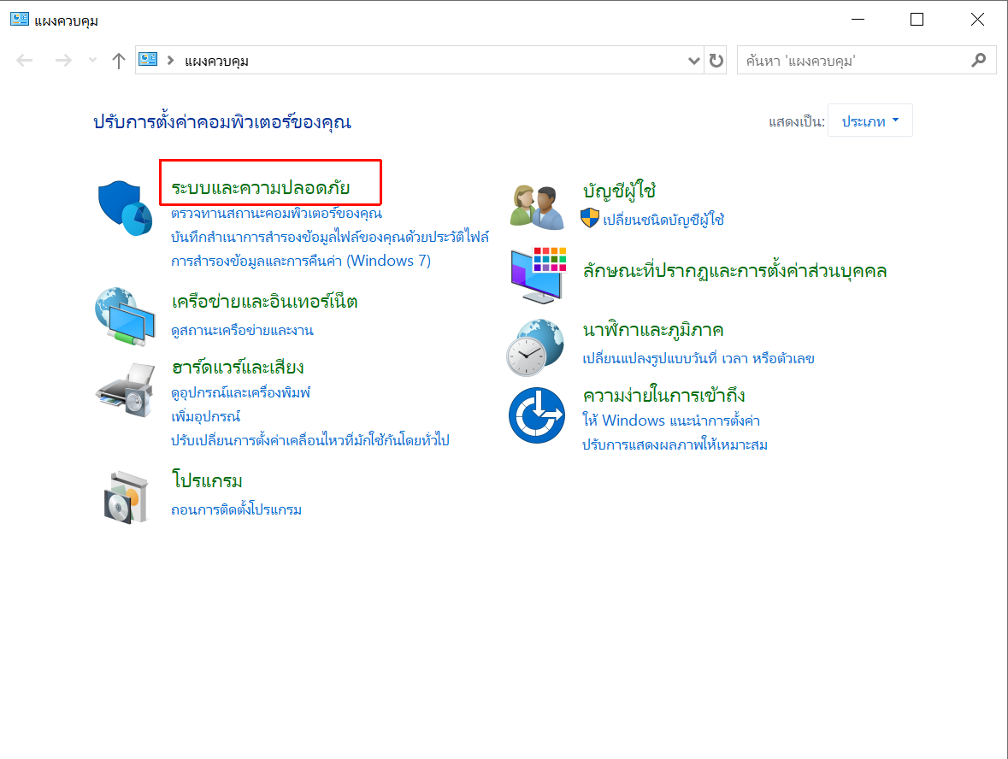
Task: Open ระบบและความปลอดภัย category
Action: (261, 187)
